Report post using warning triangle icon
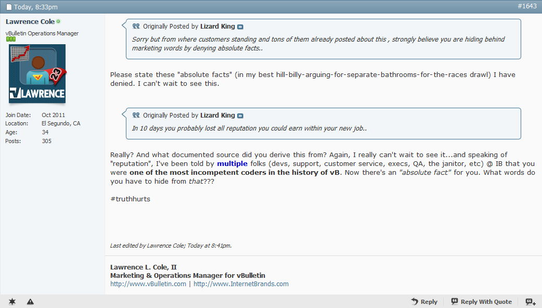 [30, 301]
